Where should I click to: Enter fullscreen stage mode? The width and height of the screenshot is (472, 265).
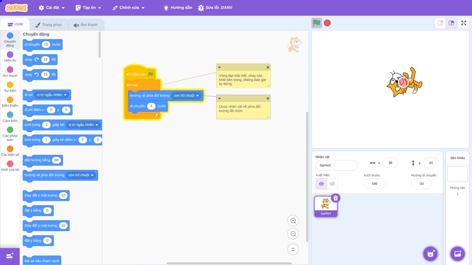(463, 23)
